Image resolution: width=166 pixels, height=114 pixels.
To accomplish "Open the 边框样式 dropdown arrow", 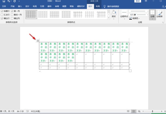I will [x=124, y=19].
